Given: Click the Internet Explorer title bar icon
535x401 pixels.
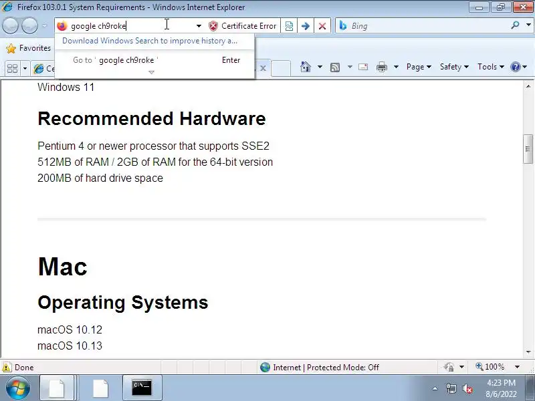Looking at the screenshot, I should click(x=7, y=7).
